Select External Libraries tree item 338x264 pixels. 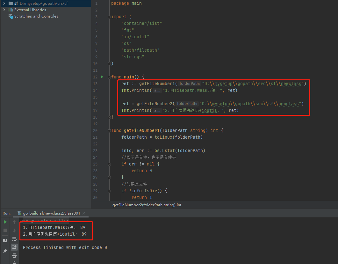(x=30, y=10)
